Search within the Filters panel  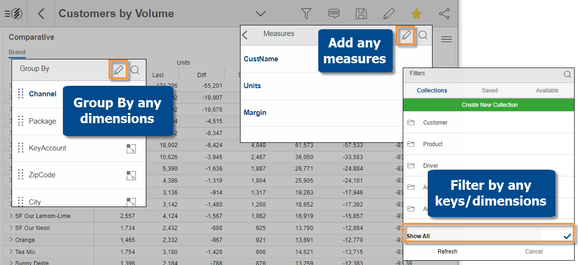(567, 74)
